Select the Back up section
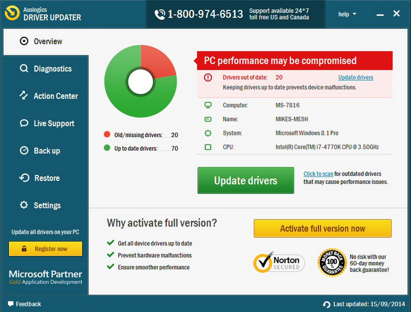This screenshot has width=411, height=312. coord(46,150)
